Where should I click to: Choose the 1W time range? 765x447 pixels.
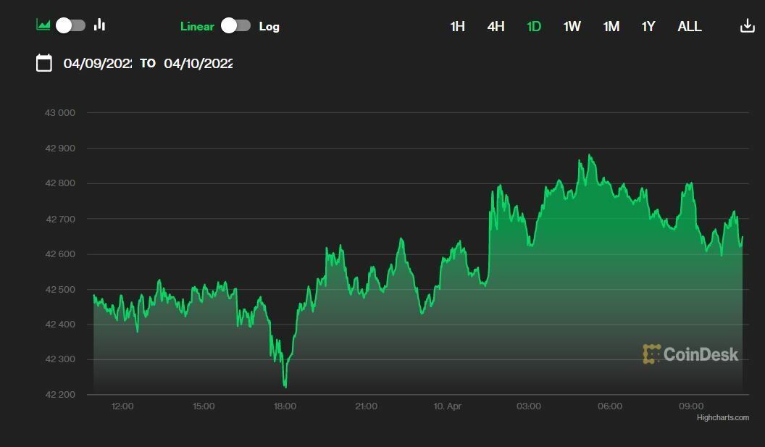[572, 26]
